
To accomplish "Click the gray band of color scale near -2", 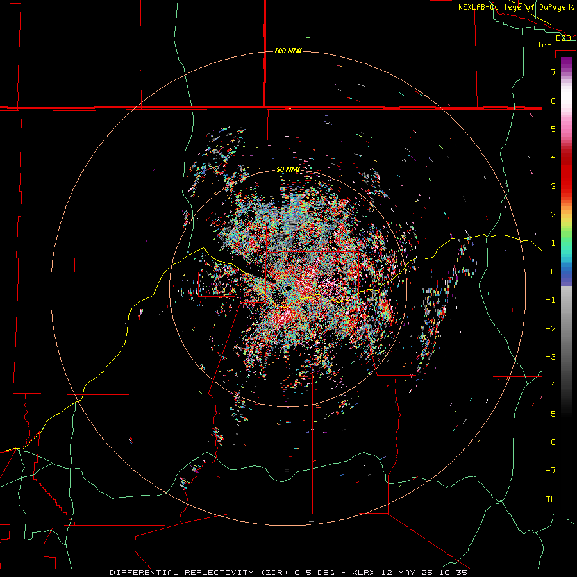I will click(566, 329).
